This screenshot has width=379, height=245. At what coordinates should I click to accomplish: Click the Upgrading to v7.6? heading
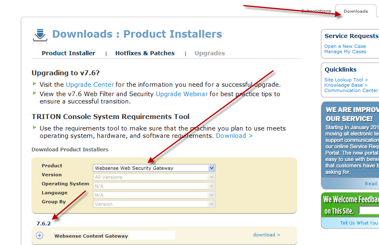(x=65, y=73)
